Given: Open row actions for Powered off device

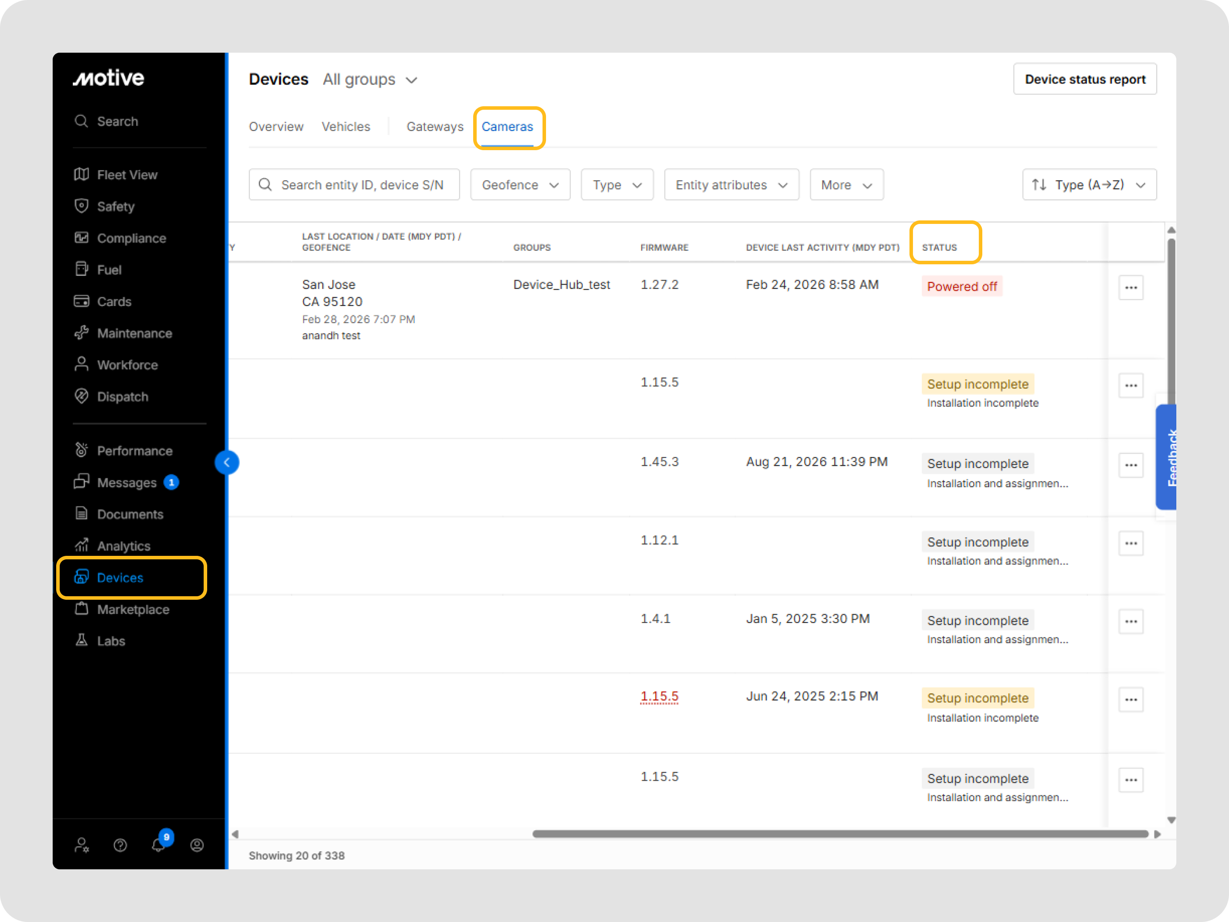Looking at the screenshot, I should pyautogui.click(x=1131, y=287).
